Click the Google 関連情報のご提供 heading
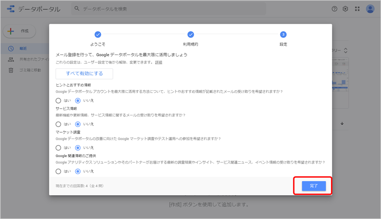 click(76, 156)
